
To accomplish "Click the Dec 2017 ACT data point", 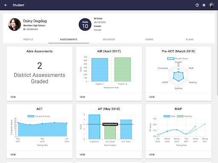I will click(18, 123).
